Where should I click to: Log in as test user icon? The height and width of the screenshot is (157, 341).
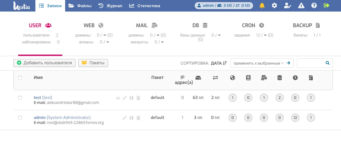point(118,98)
